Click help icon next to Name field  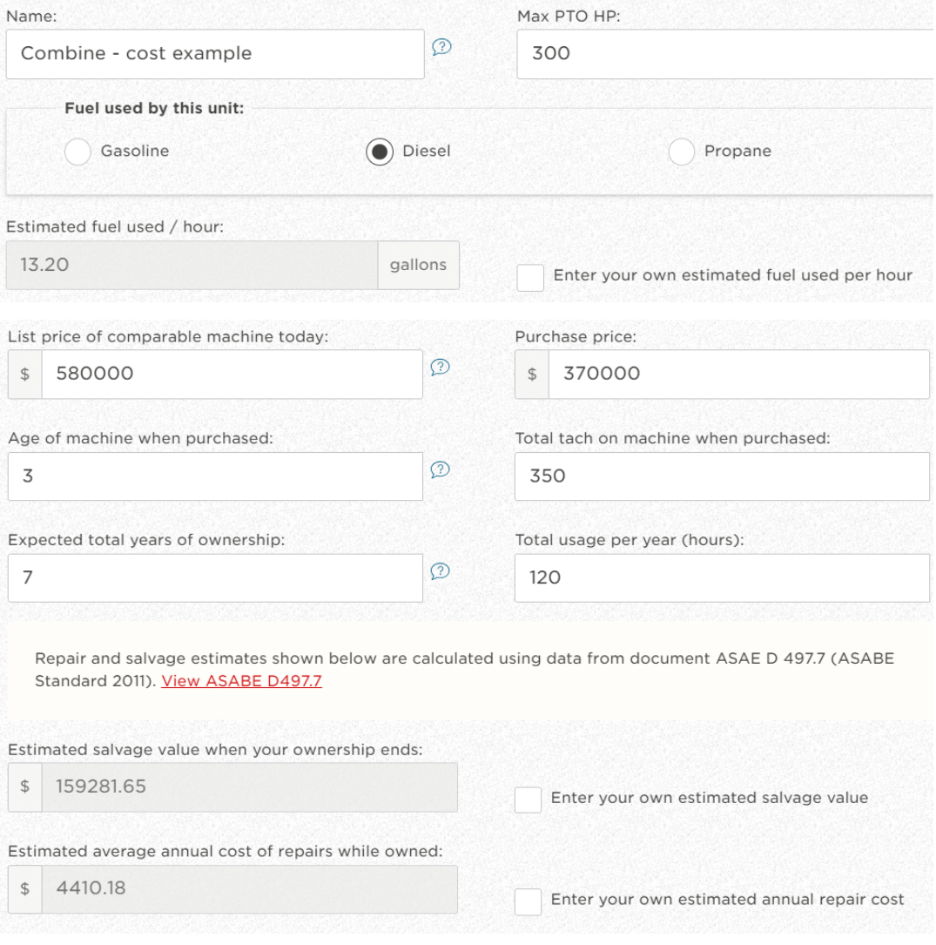pos(441,49)
